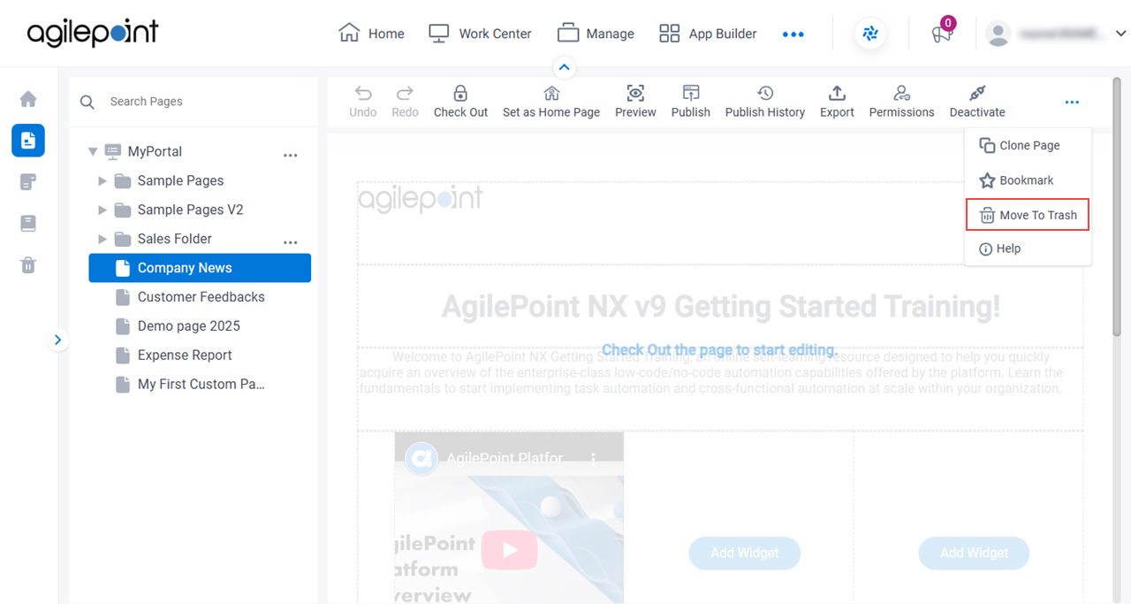Image resolution: width=1131 pixels, height=604 pixels.
Task: Open MyPortal more options ellipsis
Action: 291,155
